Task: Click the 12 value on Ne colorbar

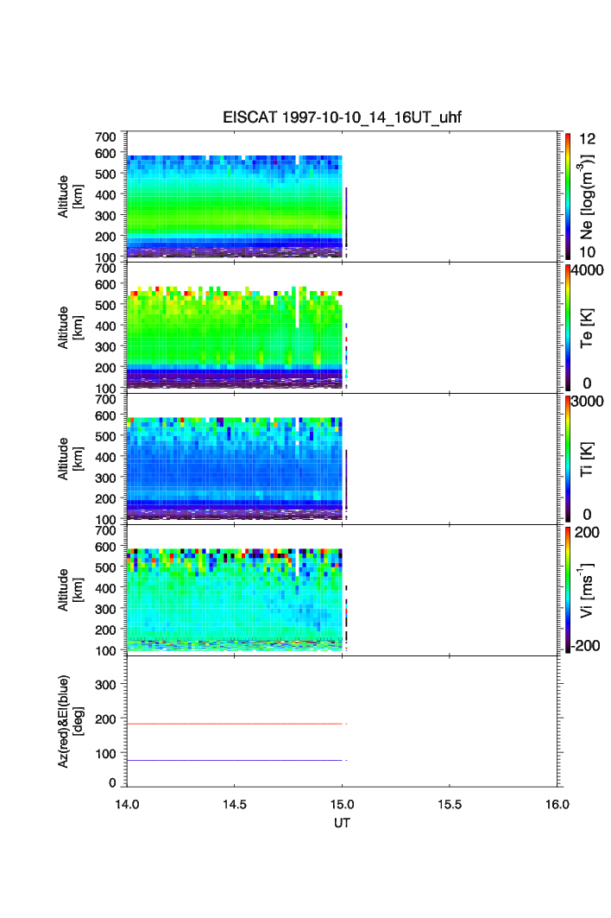Action: tap(587, 139)
